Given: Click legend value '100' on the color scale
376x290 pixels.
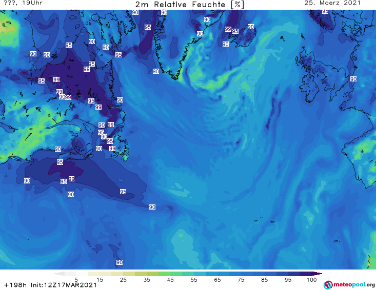Looking at the screenshot, I should 312,280.
